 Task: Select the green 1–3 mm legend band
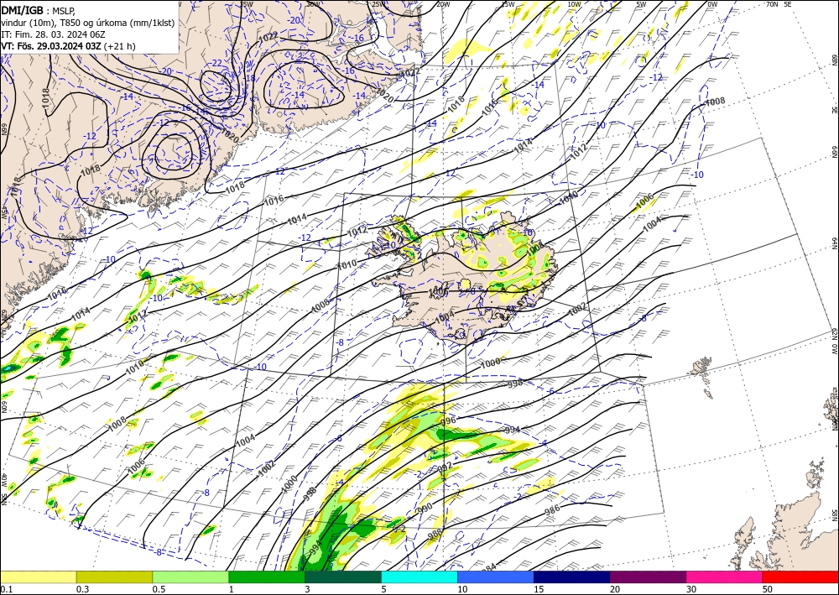(x=267, y=577)
